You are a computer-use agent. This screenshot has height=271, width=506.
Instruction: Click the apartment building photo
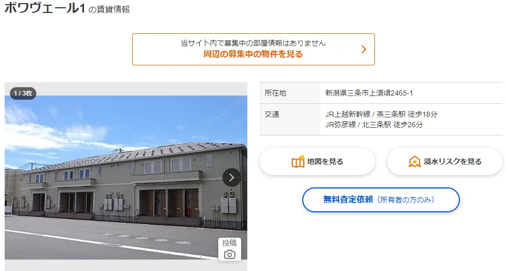click(x=126, y=178)
